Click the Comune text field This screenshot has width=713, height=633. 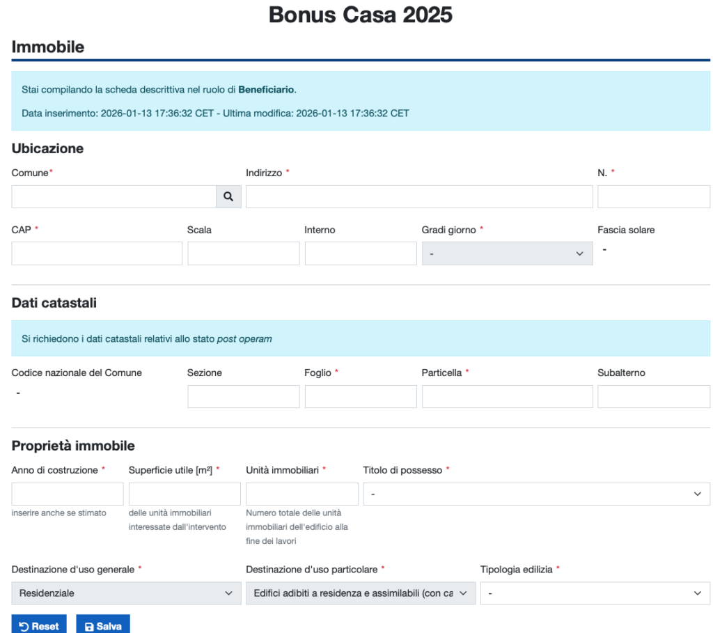[113, 197]
